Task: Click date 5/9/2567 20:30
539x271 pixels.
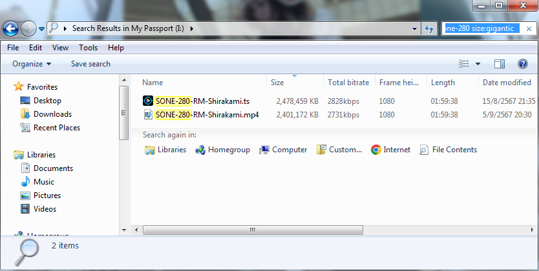Action: 507,115
